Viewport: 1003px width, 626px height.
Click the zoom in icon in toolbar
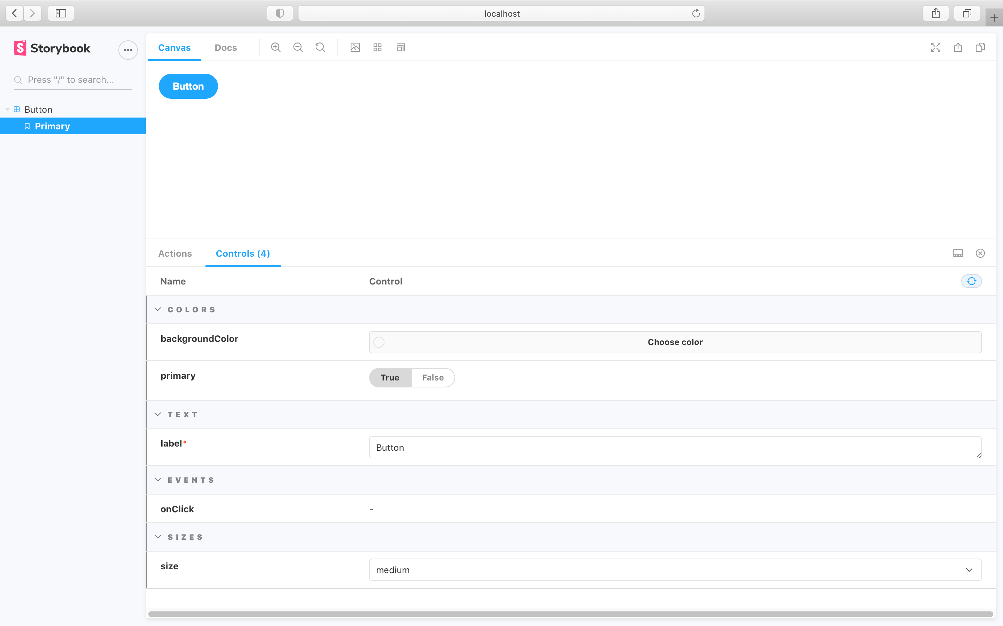[275, 47]
